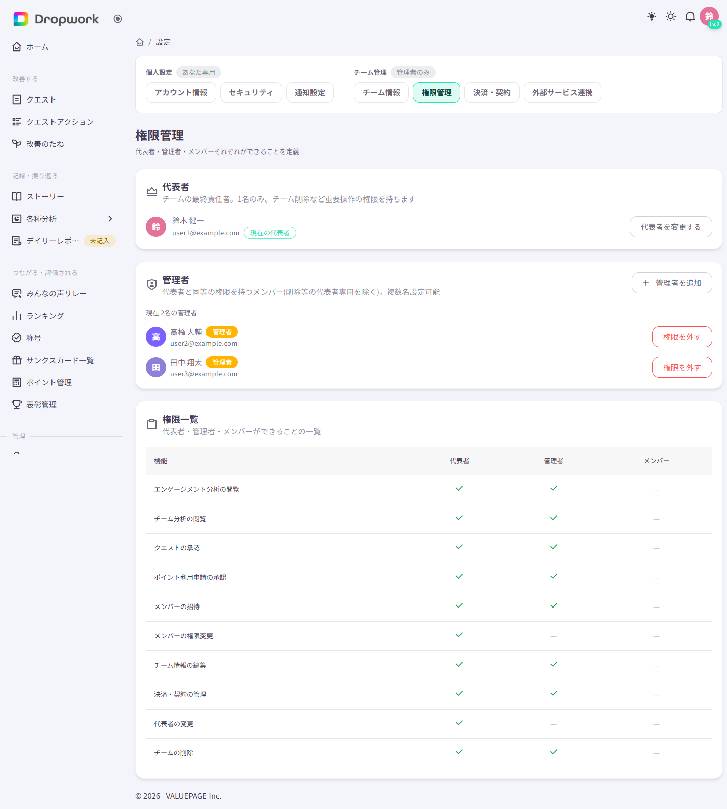
Task: Remove admin rights from 高橋 大輔
Action: point(682,337)
